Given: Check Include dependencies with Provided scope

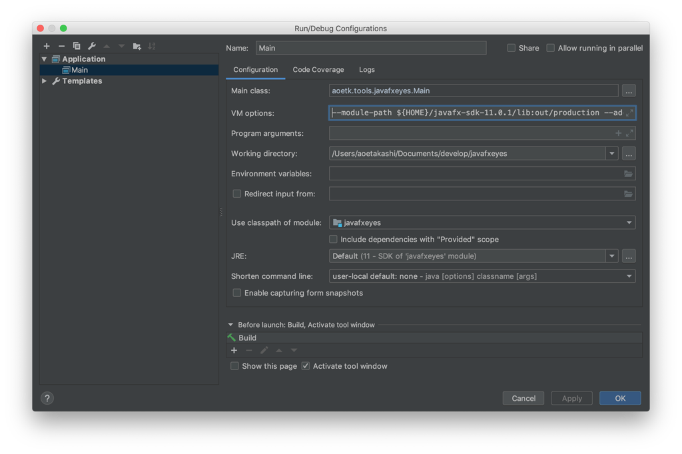Looking at the screenshot, I should click(x=333, y=239).
